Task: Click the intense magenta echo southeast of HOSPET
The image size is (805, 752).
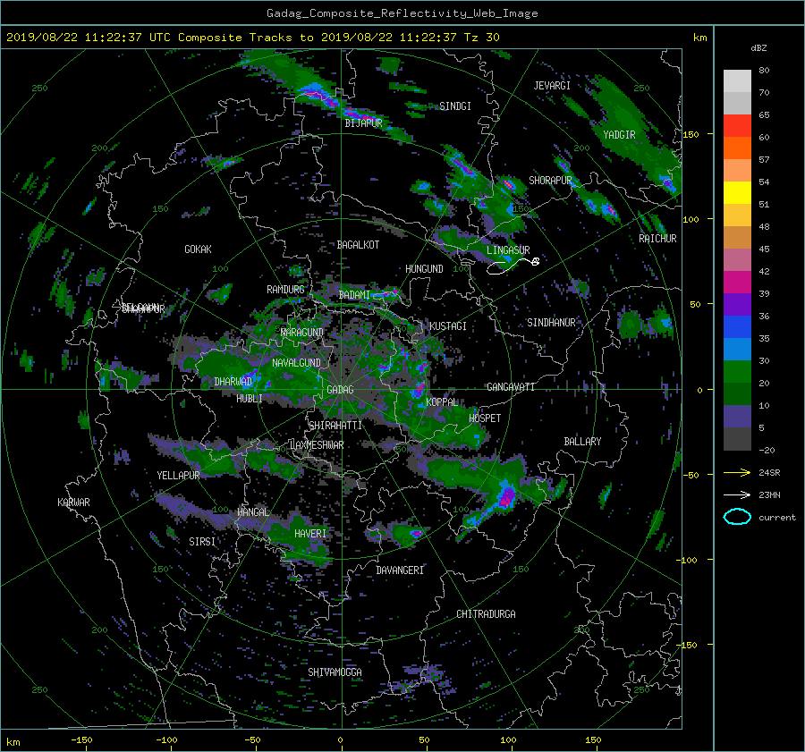Action: [507, 497]
